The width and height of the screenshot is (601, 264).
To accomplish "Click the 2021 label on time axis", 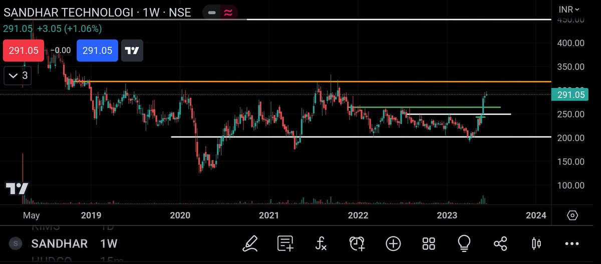I will click(x=269, y=215).
